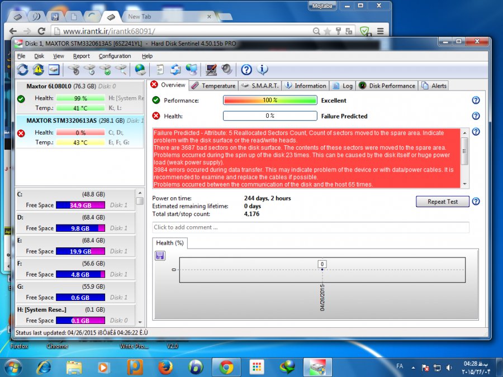Click the disk with stethoscope toolbar icon

click(x=74, y=70)
